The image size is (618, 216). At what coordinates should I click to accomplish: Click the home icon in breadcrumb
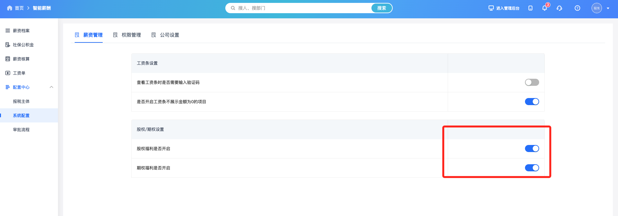pos(10,8)
